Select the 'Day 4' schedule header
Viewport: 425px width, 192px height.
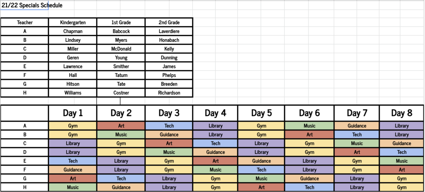pyautogui.click(x=215, y=113)
